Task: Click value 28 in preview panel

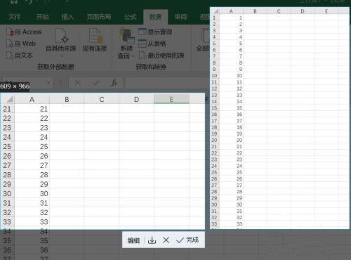Action: click(x=239, y=192)
